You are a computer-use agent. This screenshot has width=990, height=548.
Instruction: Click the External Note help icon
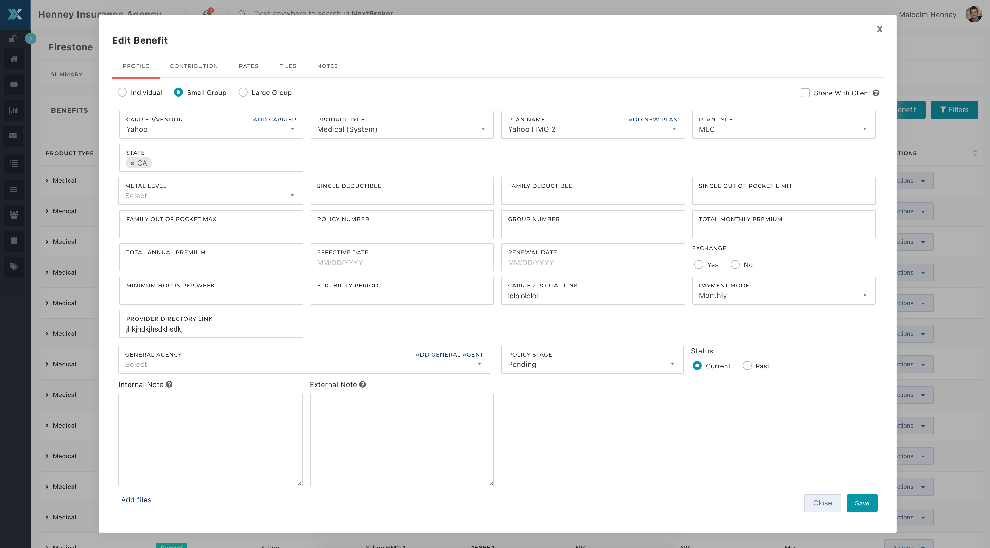coord(362,385)
